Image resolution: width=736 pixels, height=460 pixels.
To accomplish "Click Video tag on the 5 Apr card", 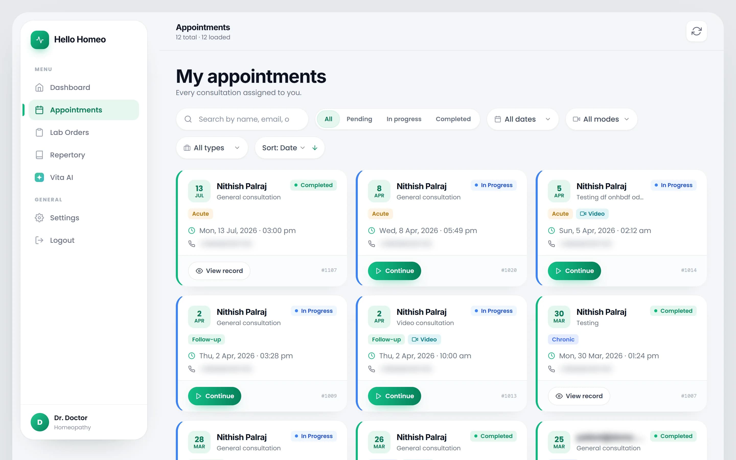I will 592,214.
